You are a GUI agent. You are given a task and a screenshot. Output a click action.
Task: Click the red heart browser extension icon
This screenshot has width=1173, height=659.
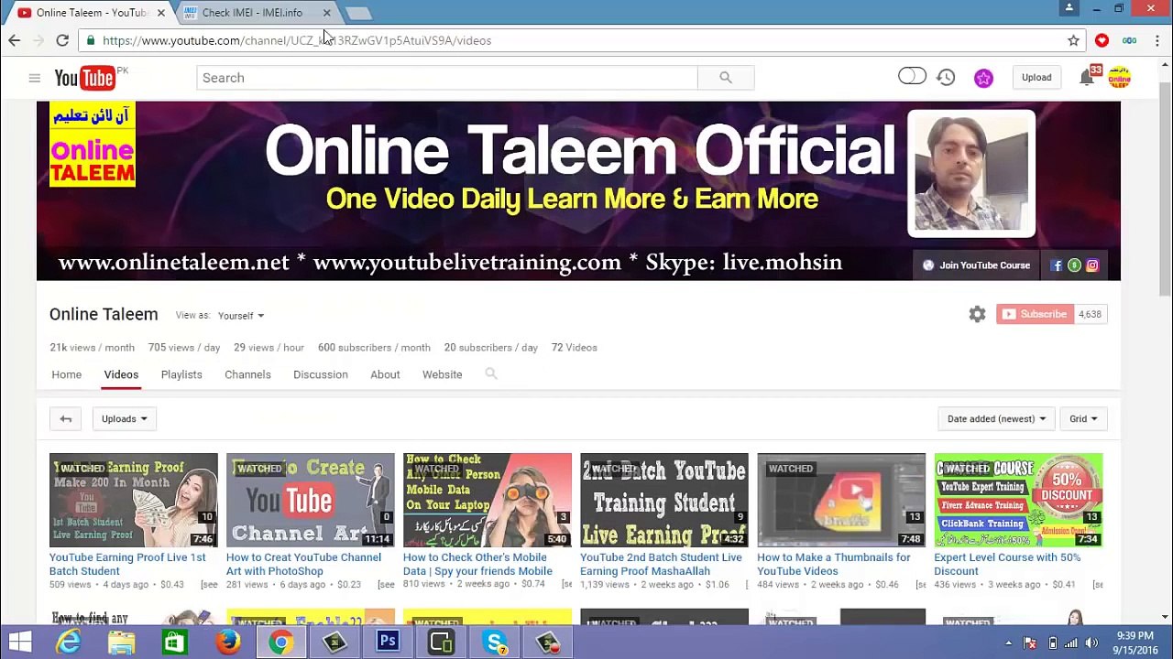[x=1102, y=40]
